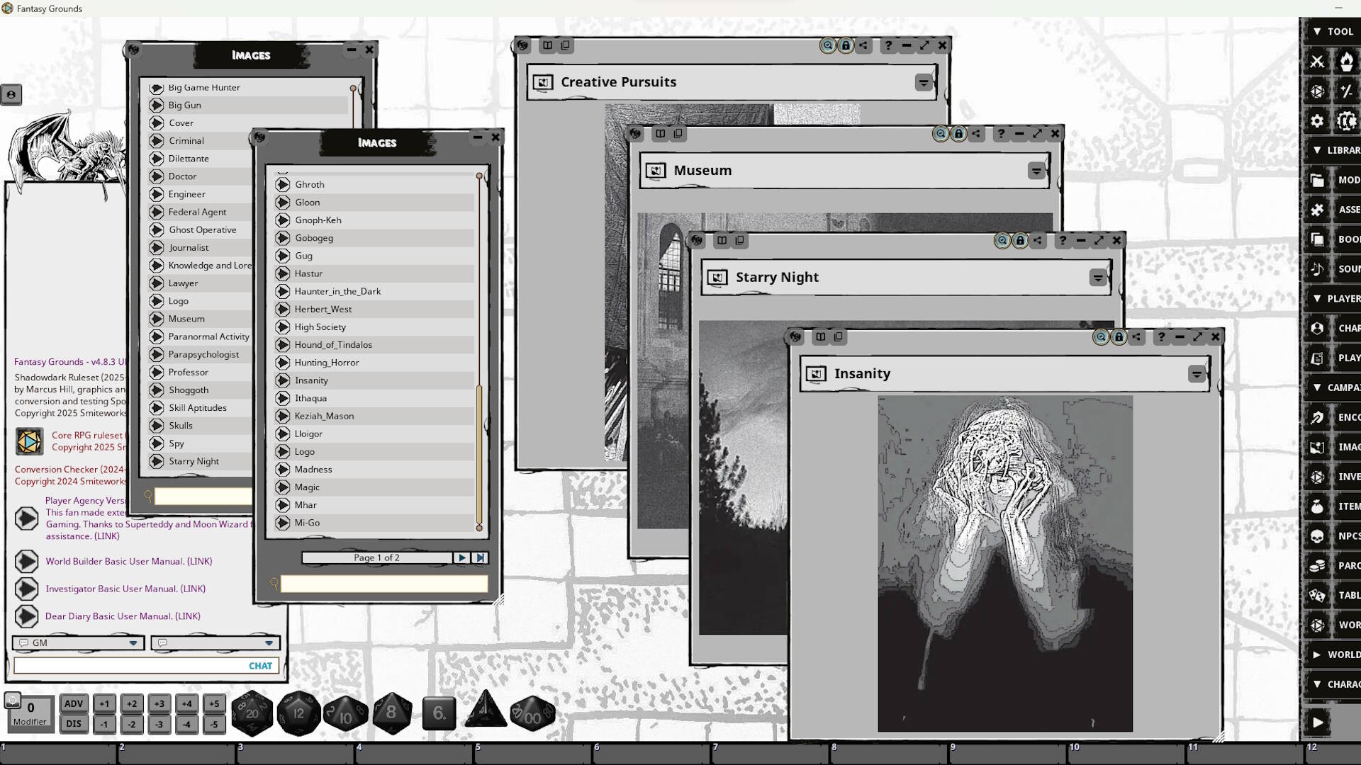
Task: Enable the DIS disadvantage toggle
Action: pyautogui.click(x=74, y=724)
